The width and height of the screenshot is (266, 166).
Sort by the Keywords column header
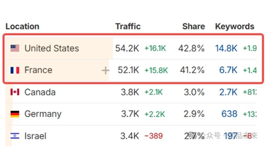pyautogui.click(x=235, y=27)
